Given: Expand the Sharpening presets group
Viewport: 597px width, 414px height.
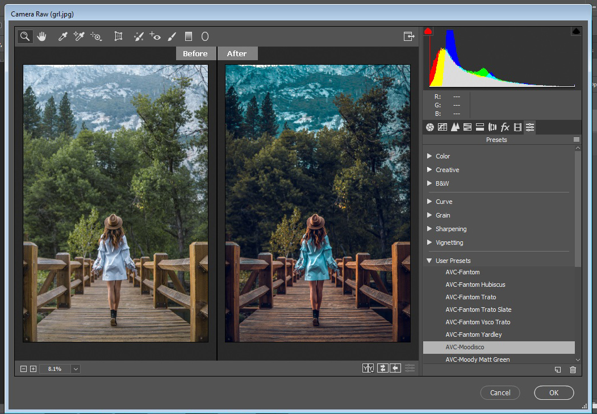Looking at the screenshot, I should tap(429, 229).
